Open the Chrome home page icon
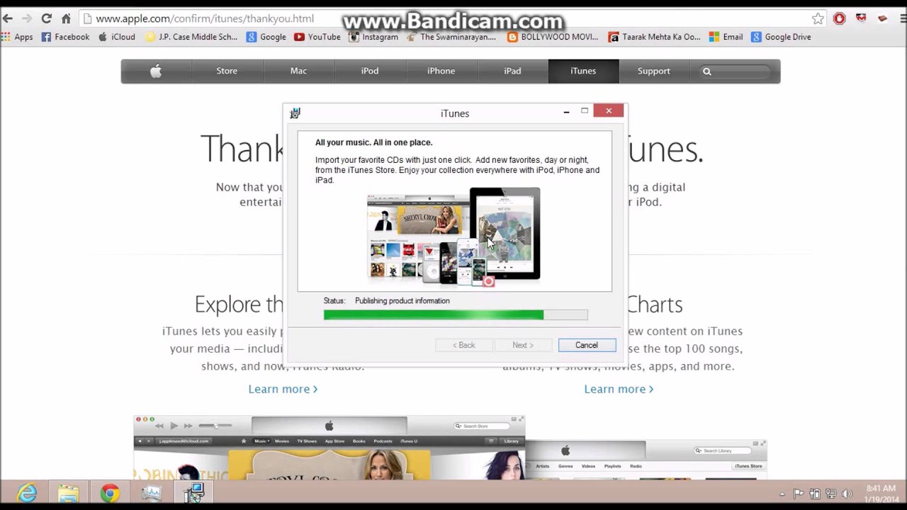 (x=66, y=18)
